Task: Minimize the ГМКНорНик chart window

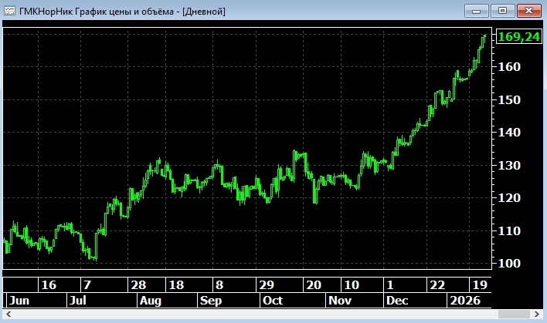Action: [476, 11]
